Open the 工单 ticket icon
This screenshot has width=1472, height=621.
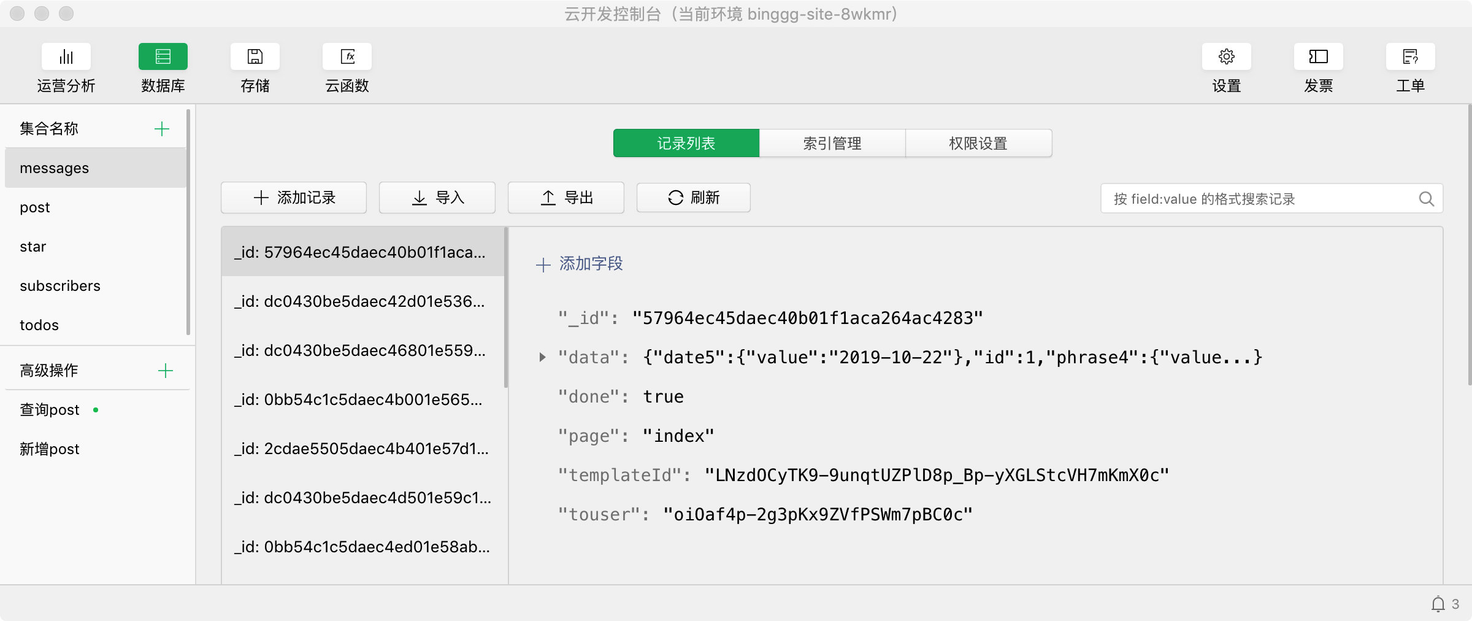[x=1411, y=57]
